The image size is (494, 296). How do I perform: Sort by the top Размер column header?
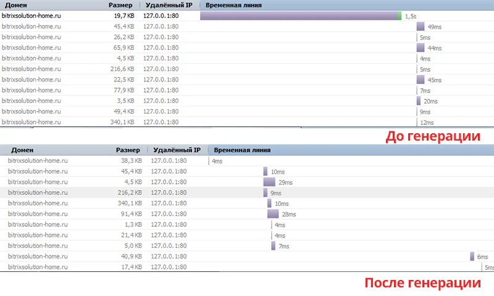[120, 5]
